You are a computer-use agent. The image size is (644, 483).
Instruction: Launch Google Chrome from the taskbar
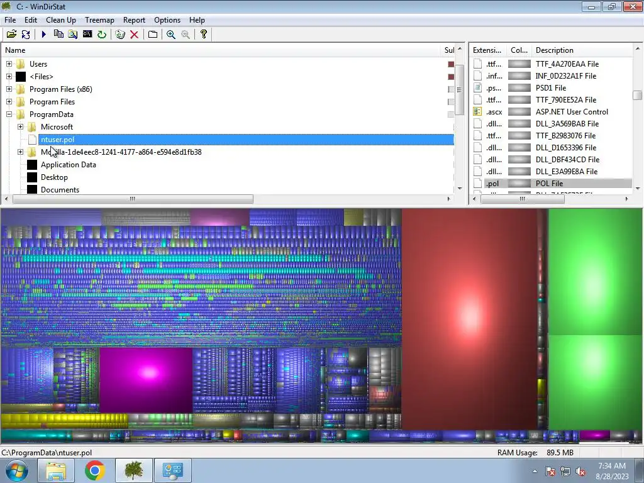point(94,470)
